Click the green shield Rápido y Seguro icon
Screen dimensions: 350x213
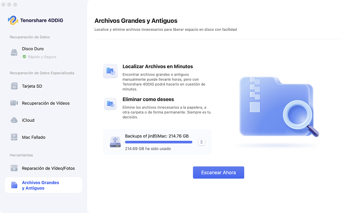24,57
